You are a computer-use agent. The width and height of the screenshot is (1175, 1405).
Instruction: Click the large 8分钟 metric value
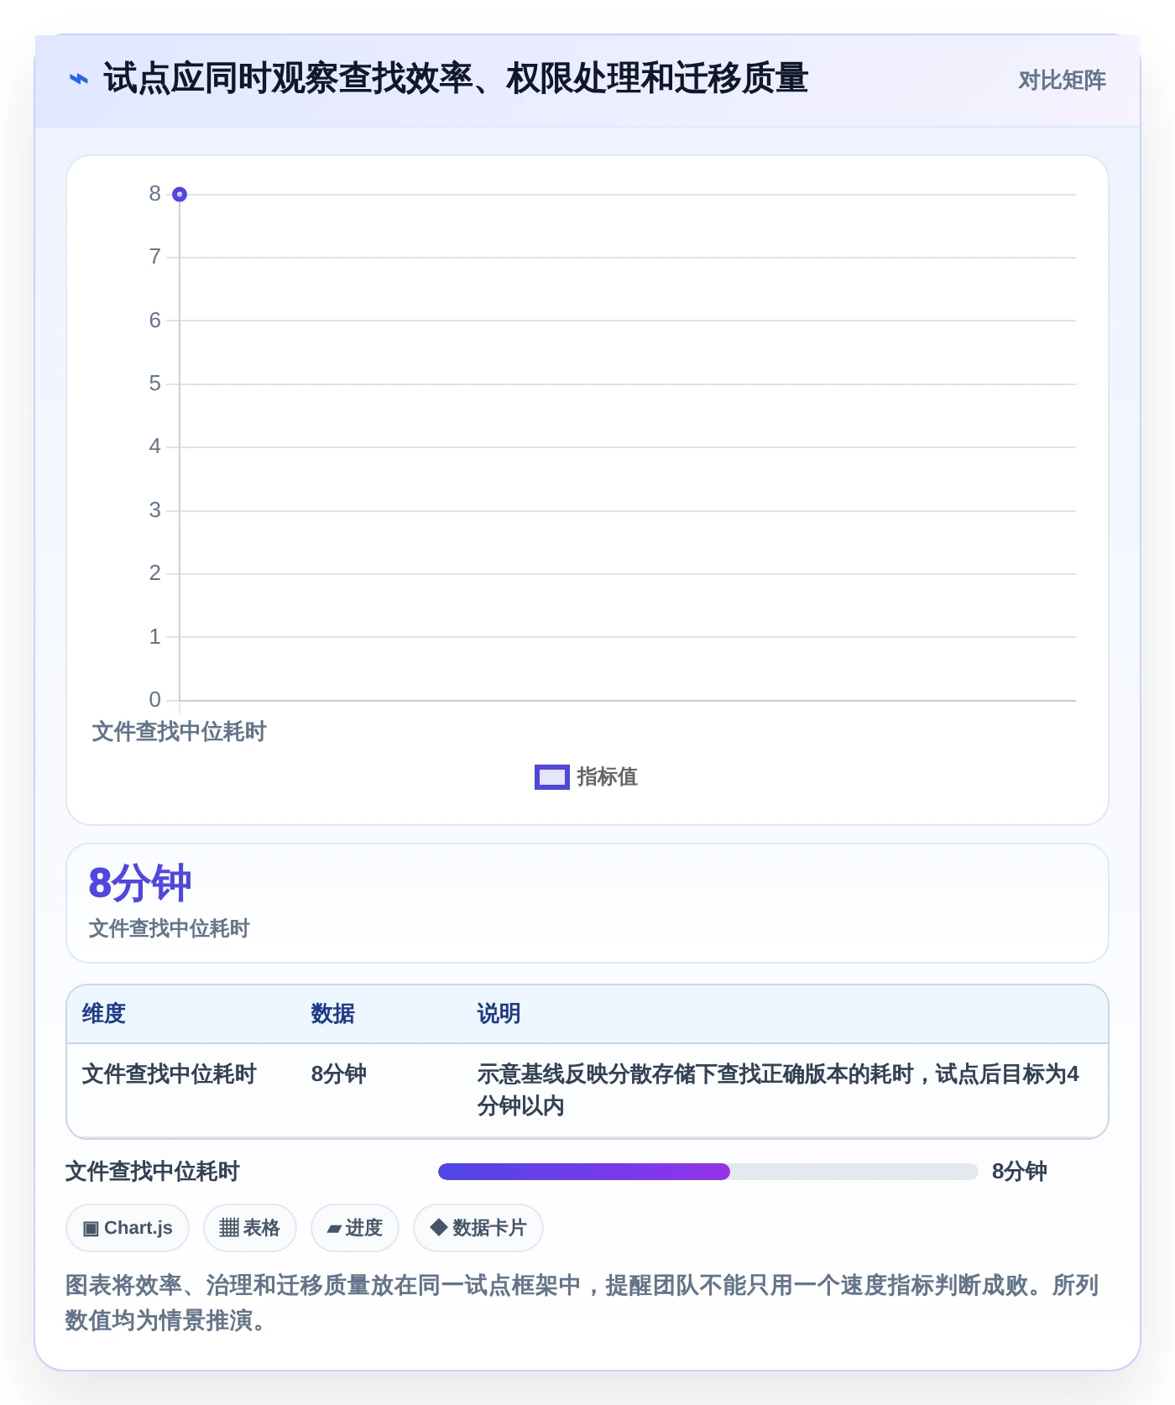[x=140, y=883]
